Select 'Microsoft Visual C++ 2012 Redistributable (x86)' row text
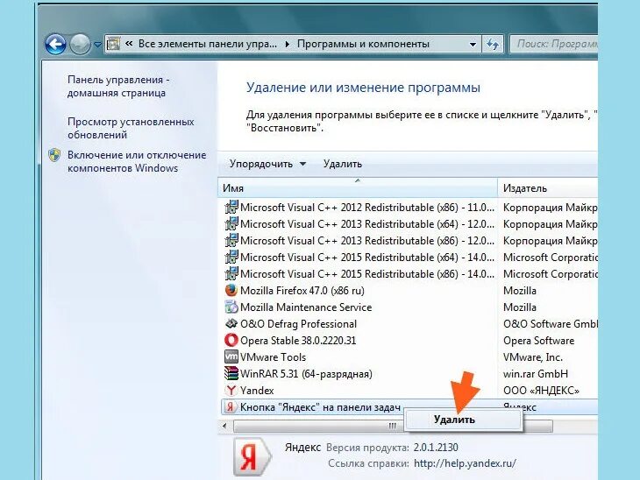This screenshot has height=480, width=640. (x=367, y=208)
